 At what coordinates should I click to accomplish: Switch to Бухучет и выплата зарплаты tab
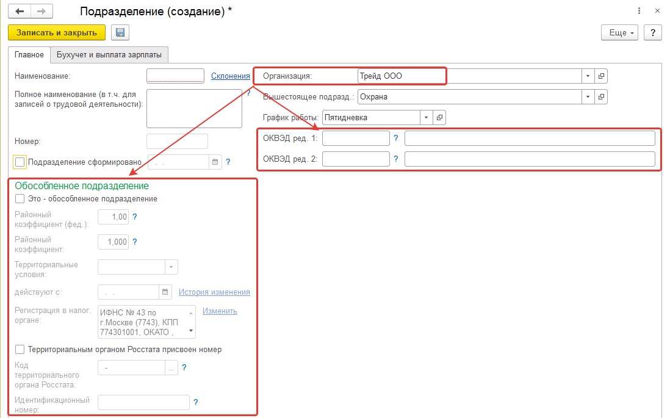click(x=109, y=55)
